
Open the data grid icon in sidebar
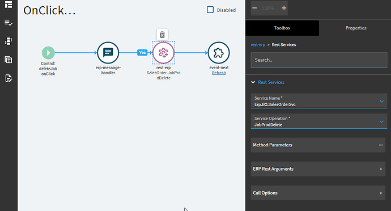(8, 60)
